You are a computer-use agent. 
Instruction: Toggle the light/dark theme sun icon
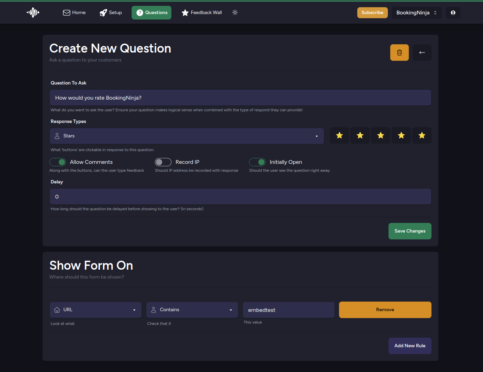[x=235, y=12]
